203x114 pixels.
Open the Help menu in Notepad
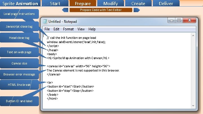pyautogui.click(x=92, y=29)
